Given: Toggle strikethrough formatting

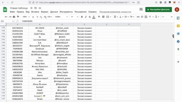Looking at the screenshot, I should (x=90, y=17).
